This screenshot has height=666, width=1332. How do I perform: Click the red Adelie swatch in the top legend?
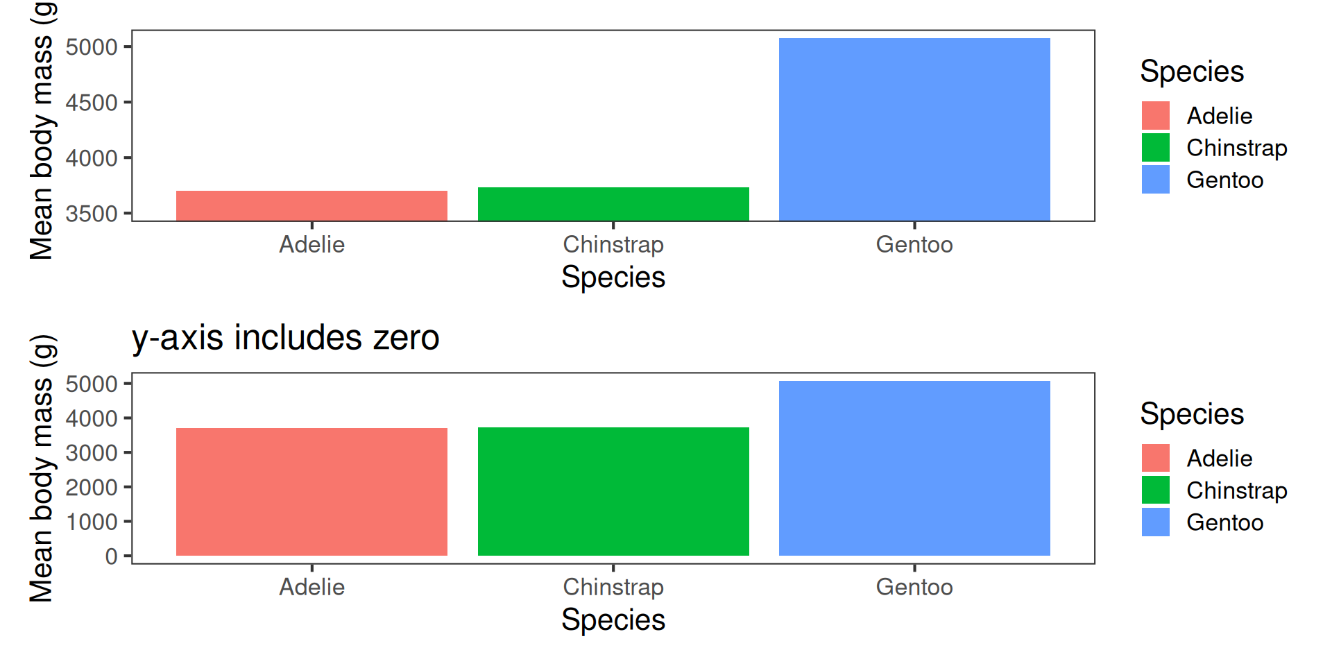(x=1155, y=116)
